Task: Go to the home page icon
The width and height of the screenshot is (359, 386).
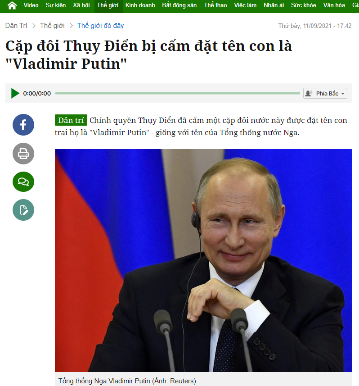Action: click(x=12, y=5)
